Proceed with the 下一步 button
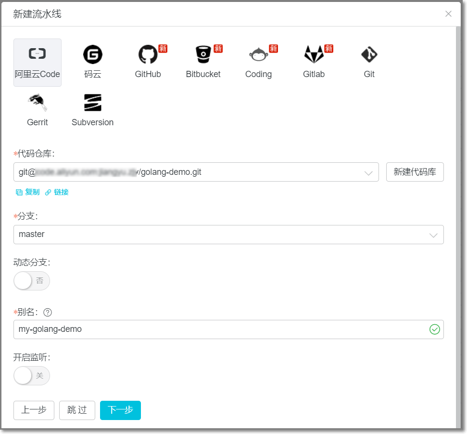 click(120, 410)
